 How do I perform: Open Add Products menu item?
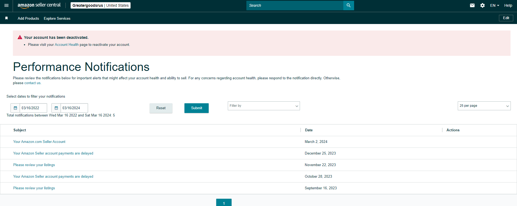pyautogui.click(x=28, y=18)
